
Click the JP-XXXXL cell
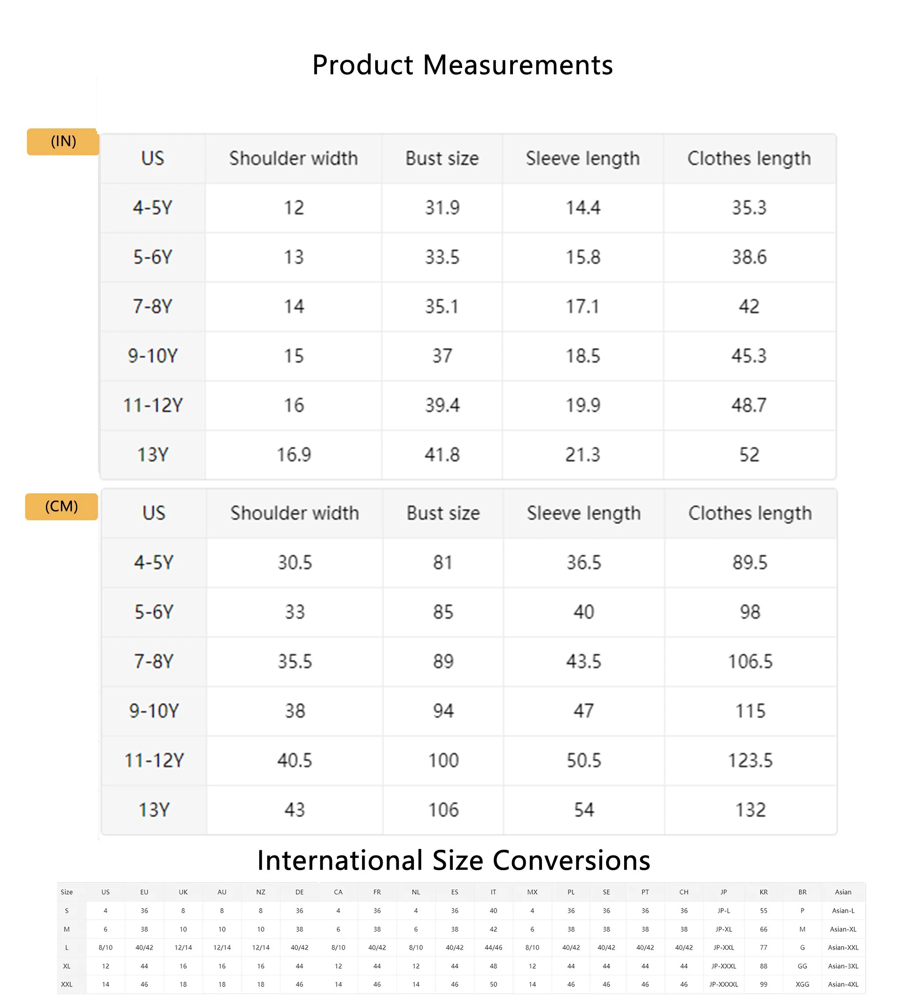[723, 984]
